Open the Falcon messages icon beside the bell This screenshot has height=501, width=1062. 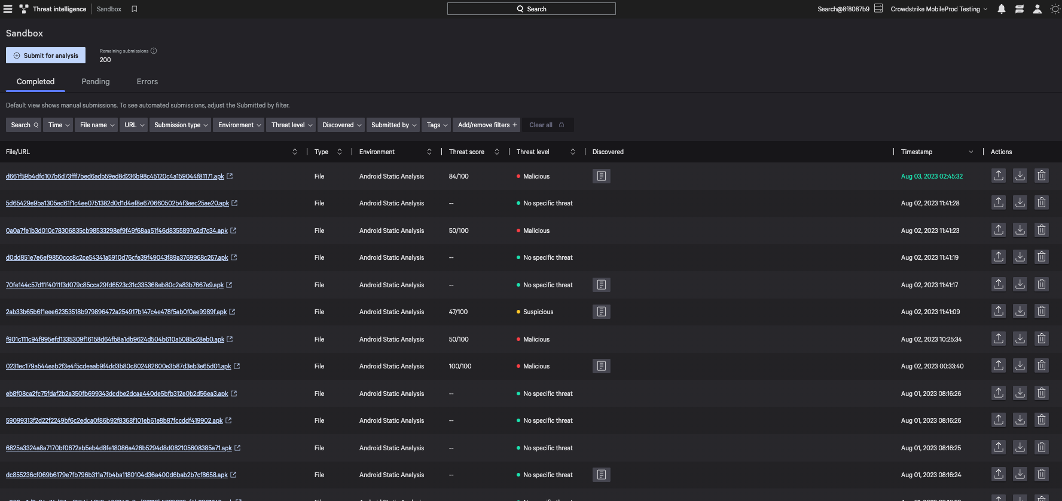tap(1020, 9)
